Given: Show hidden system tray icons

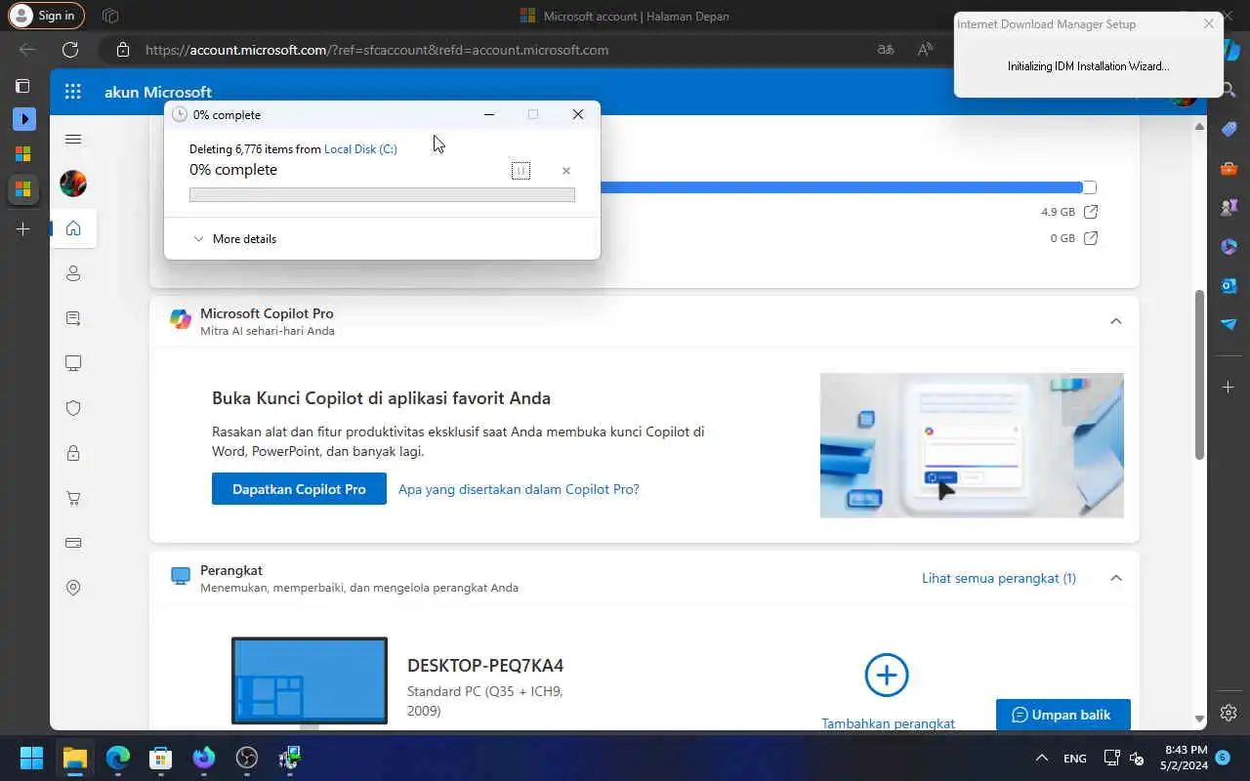Looking at the screenshot, I should [x=1042, y=759].
